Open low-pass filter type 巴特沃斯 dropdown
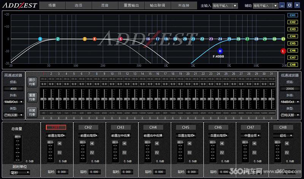 (290, 115)
